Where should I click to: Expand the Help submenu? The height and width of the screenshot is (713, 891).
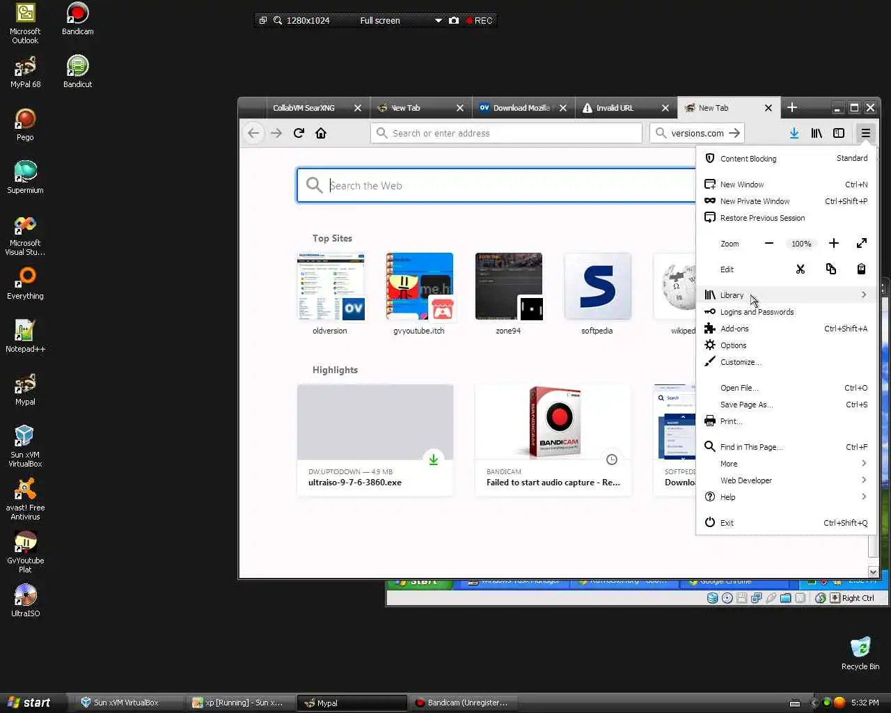coord(786,497)
